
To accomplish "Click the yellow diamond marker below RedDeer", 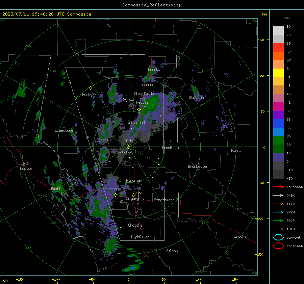I will click(139, 110).
